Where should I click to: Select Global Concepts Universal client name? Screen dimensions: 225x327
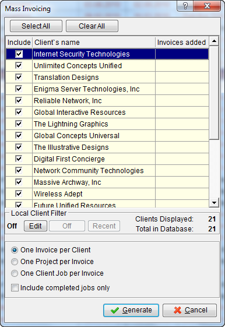[x=76, y=136]
